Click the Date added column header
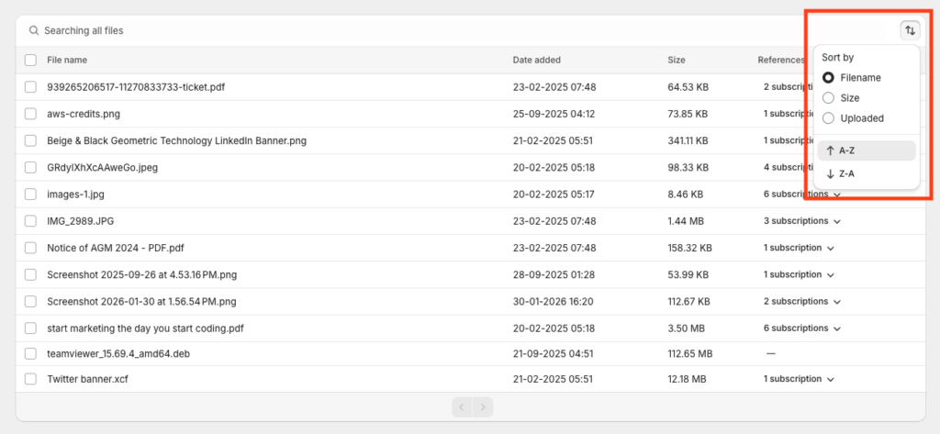940x434 pixels. pyautogui.click(x=536, y=61)
